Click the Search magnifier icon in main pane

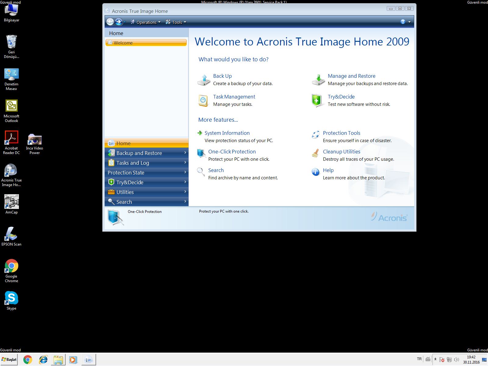201,172
